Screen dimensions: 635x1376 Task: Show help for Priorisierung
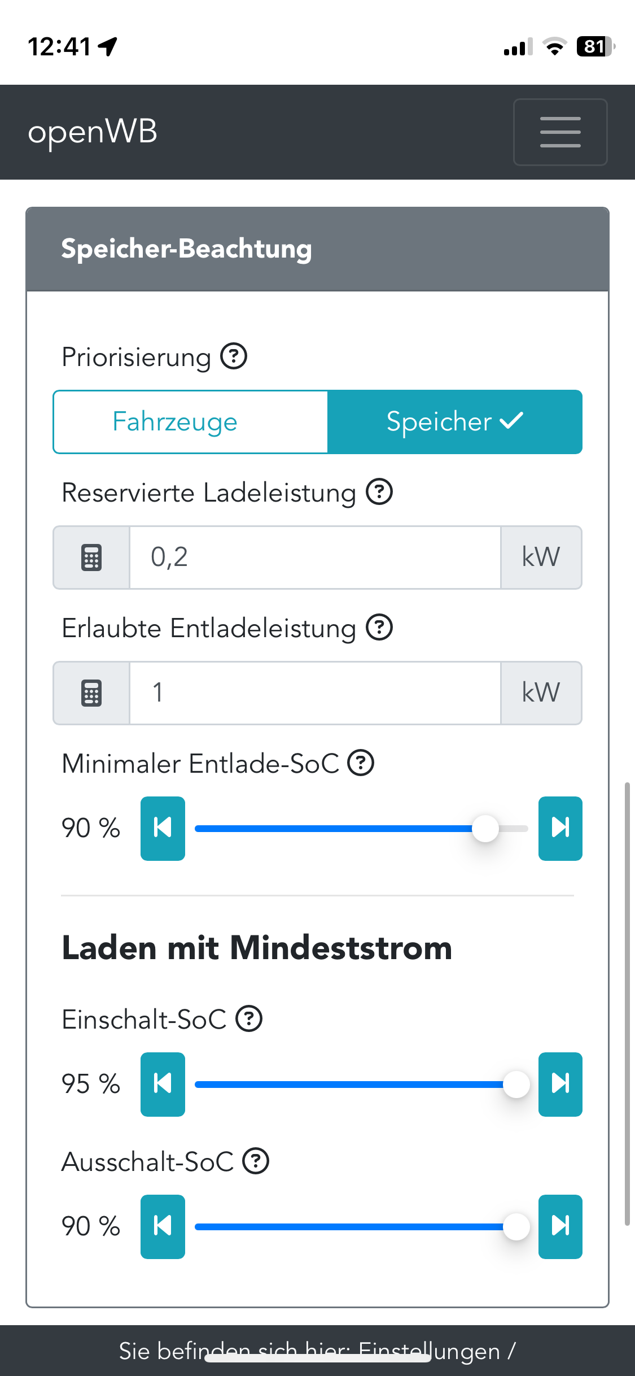[234, 356]
